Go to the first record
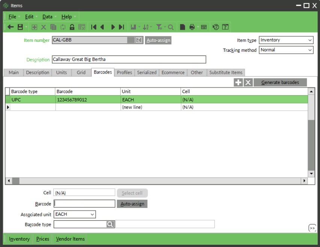Screen dimensions: 320x247 point(94,27)
